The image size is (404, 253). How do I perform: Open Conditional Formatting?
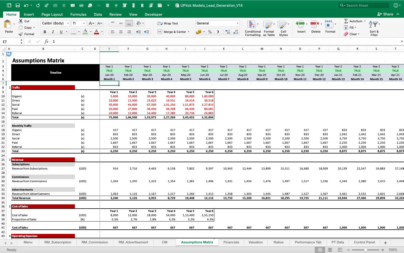point(253,28)
